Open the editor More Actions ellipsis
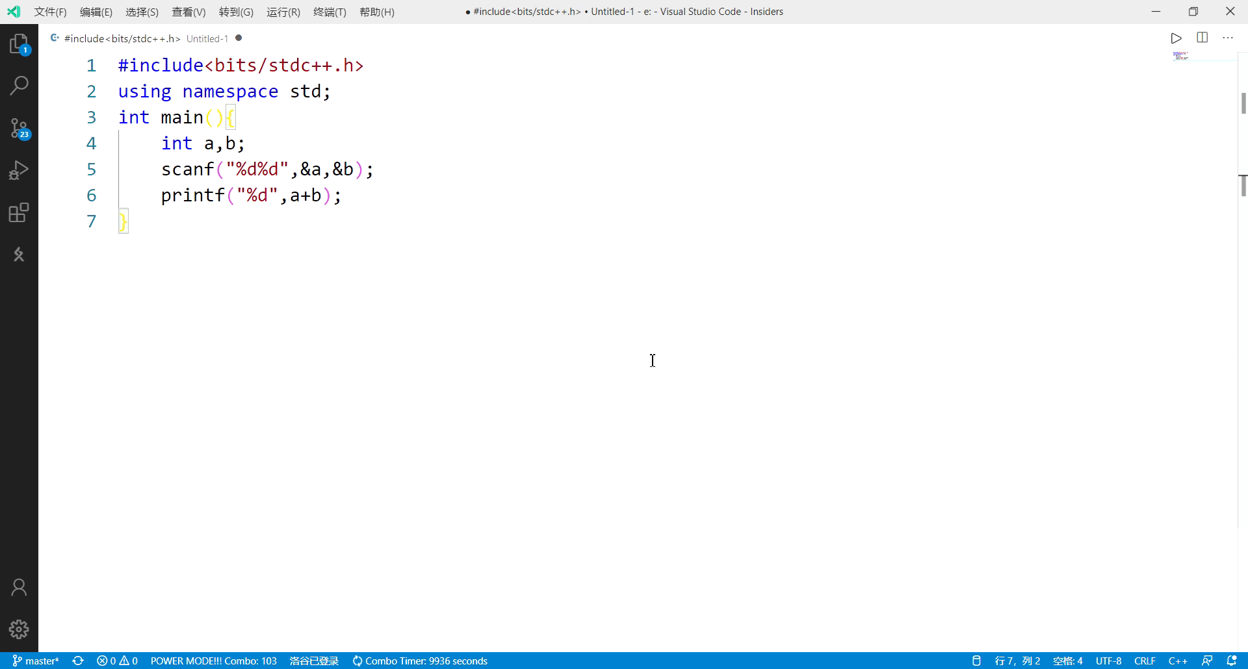Viewport: 1248px width, 669px height. (x=1227, y=38)
